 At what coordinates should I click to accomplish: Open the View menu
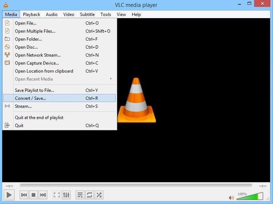coord(121,15)
